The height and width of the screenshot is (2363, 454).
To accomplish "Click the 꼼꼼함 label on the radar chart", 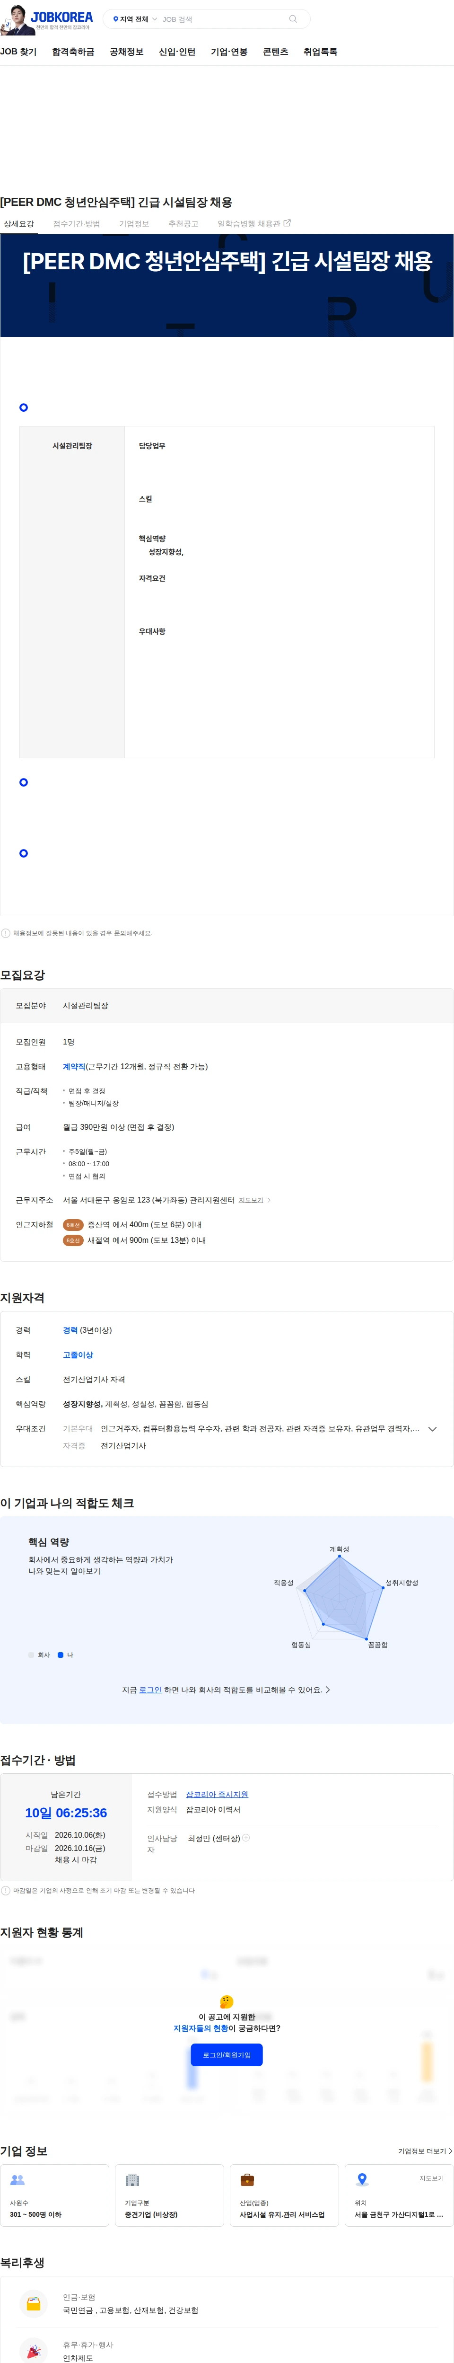I will (378, 1645).
